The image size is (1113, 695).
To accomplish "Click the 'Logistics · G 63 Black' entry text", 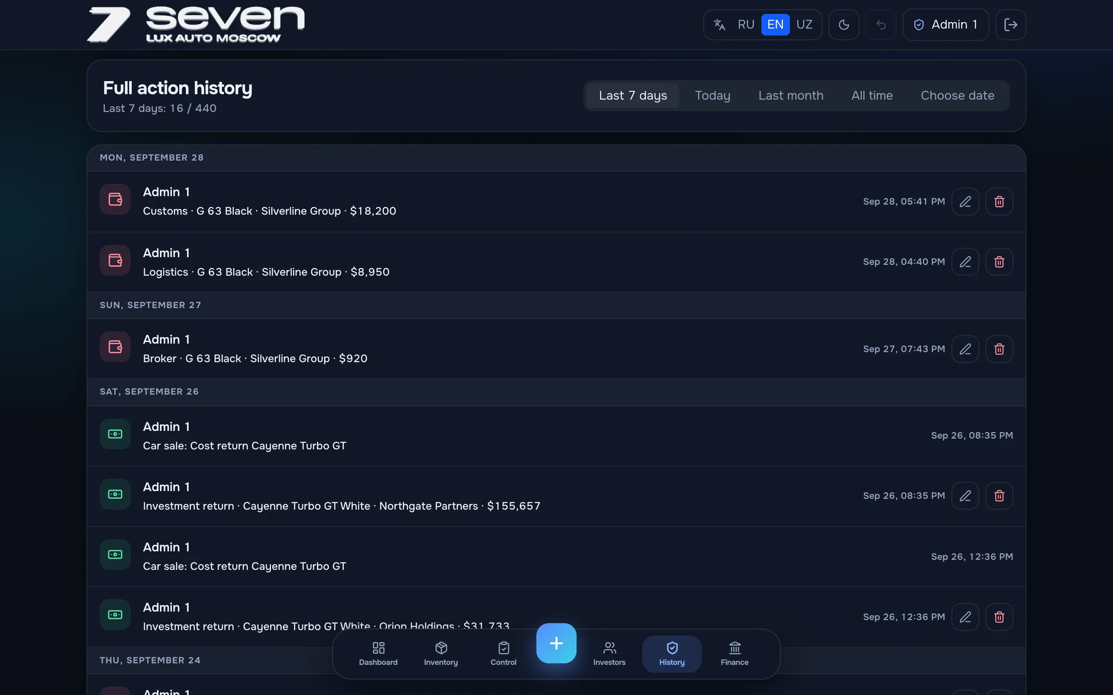I will tap(266, 272).
